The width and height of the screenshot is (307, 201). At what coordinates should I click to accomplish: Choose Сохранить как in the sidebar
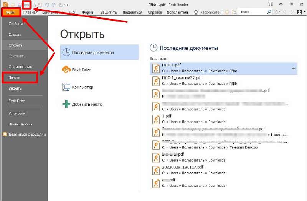[20, 67]
